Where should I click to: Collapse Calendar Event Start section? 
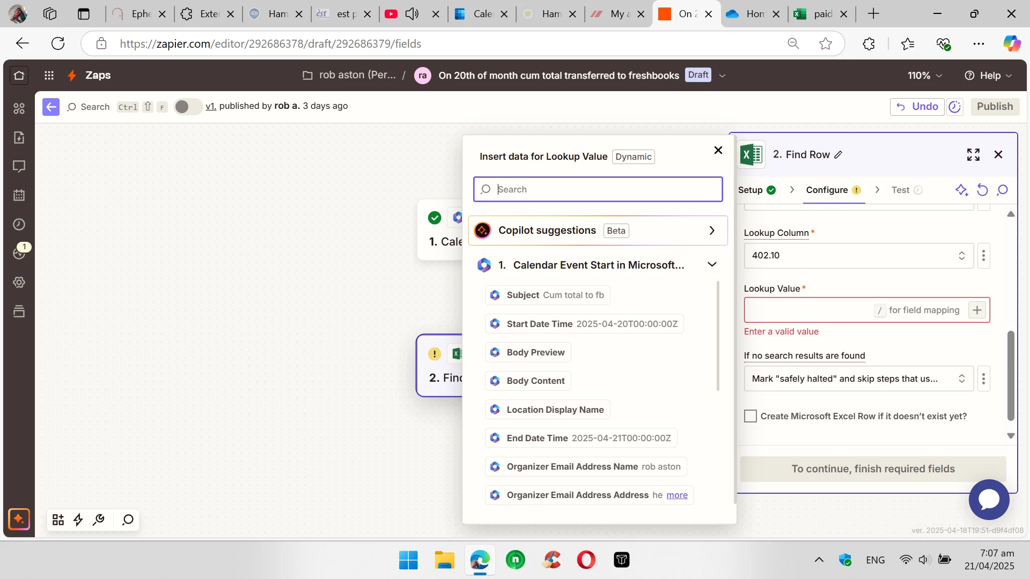coord(712,265)
